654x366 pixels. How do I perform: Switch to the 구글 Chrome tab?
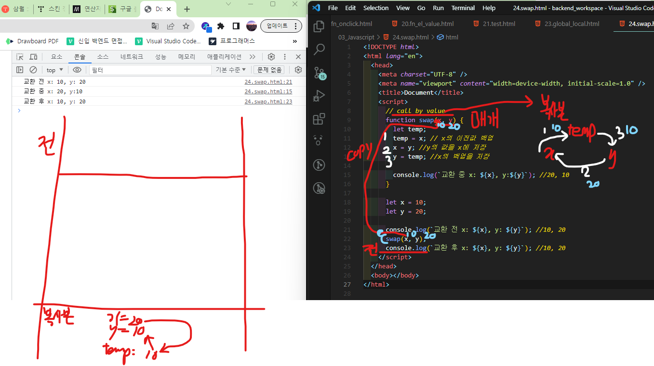122,9
